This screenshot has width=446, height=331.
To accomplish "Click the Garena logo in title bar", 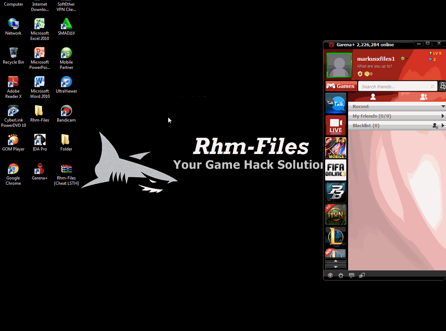I will pyautogui.click(x=331, y=45).
